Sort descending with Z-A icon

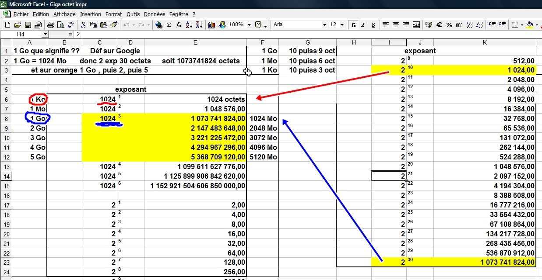199,25
